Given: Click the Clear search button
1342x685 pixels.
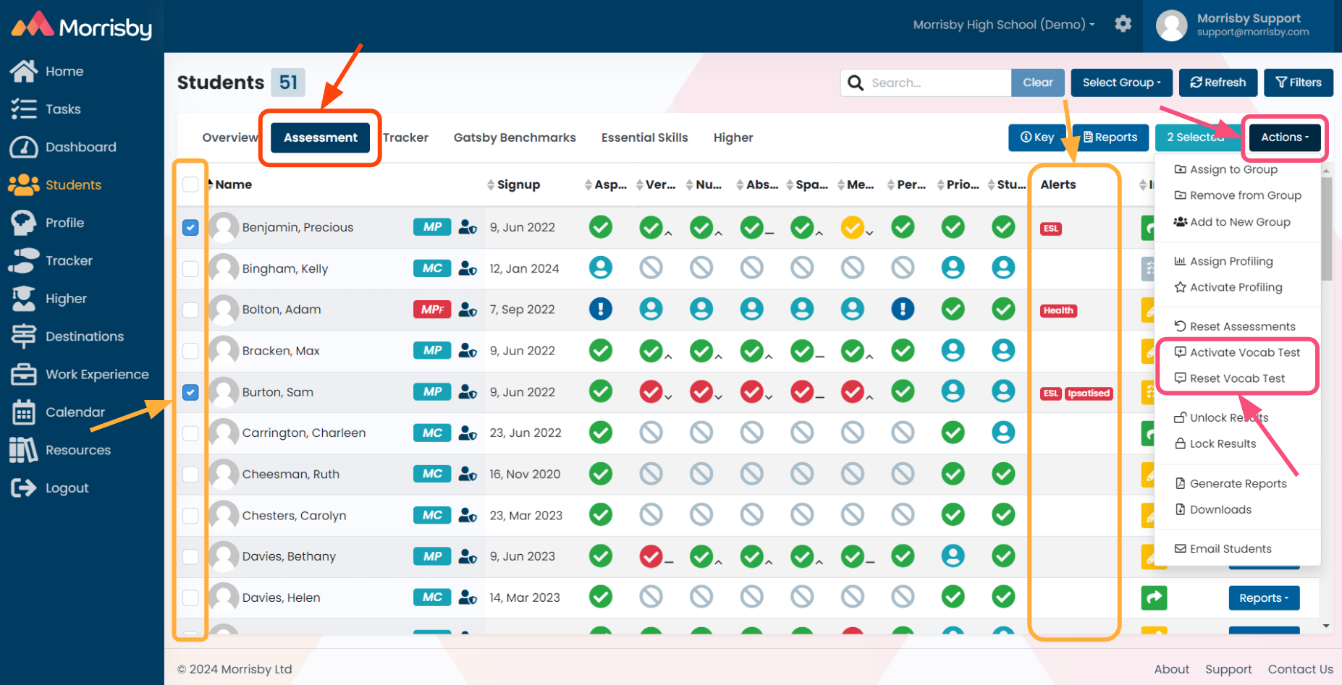Looking at the screenshot, I should tap(1037, 82).
